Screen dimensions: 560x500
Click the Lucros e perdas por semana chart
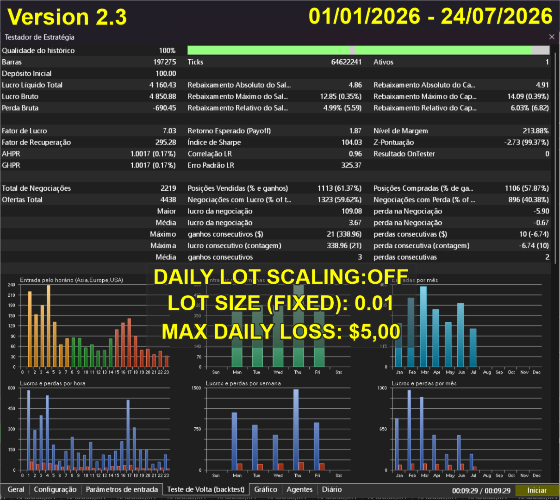[275, 428]
